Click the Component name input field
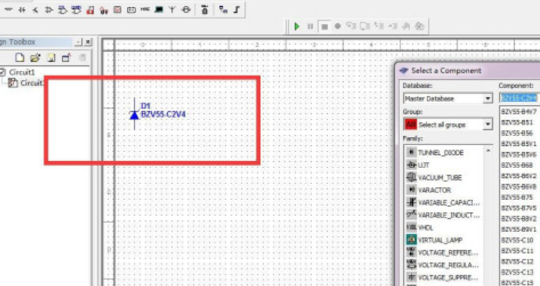 pyautogui.click(x=519, y=98)
